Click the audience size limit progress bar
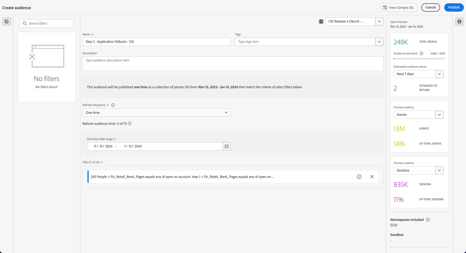 tap(419, 59)
